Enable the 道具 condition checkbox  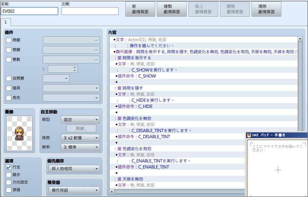point(8,88)
